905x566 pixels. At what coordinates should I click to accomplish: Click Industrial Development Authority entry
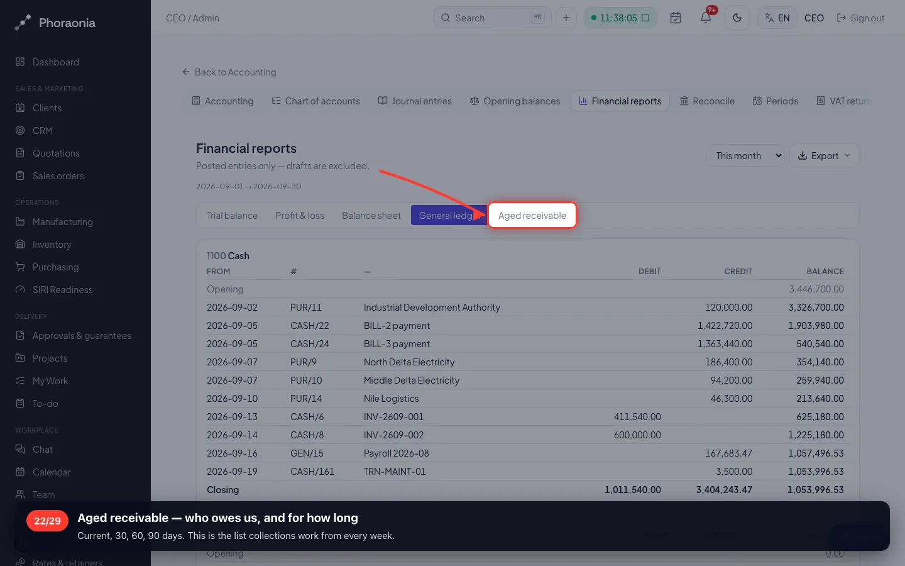[432, 308]
